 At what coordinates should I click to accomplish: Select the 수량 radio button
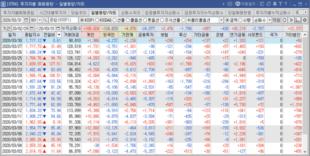point(240,20)
